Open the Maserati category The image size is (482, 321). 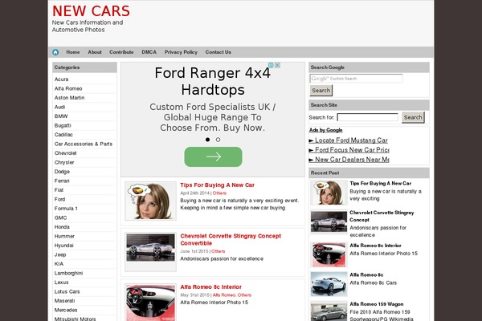click(x=64, y=300)
